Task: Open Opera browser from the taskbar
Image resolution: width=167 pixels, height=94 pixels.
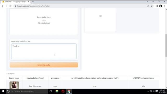Action: [63, 91]
